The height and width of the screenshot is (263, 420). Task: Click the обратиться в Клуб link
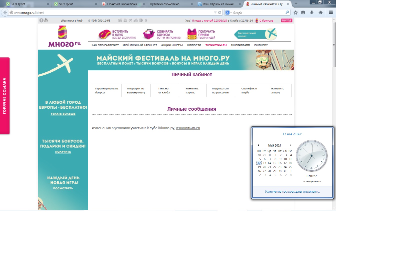[71, 21]
